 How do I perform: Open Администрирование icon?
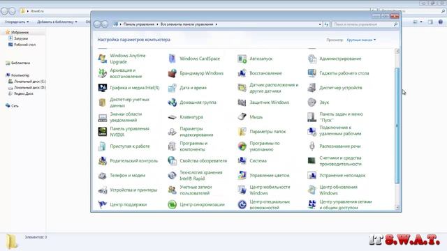(x=312, y=59)
